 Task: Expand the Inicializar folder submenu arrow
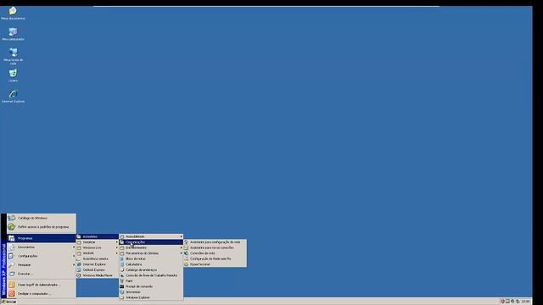[117, 242]
